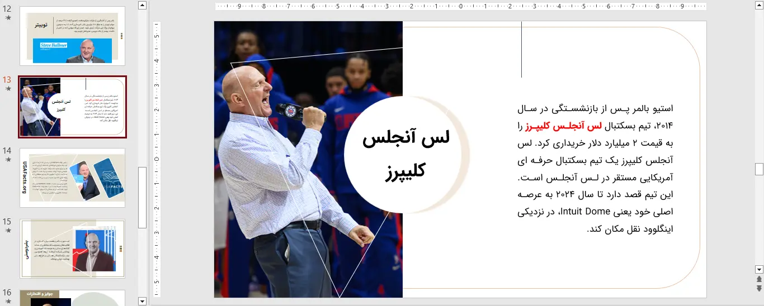The width and height of the screenshot is (764, 306).
Task: Click the red slide number 13 label
Action: 7,79
